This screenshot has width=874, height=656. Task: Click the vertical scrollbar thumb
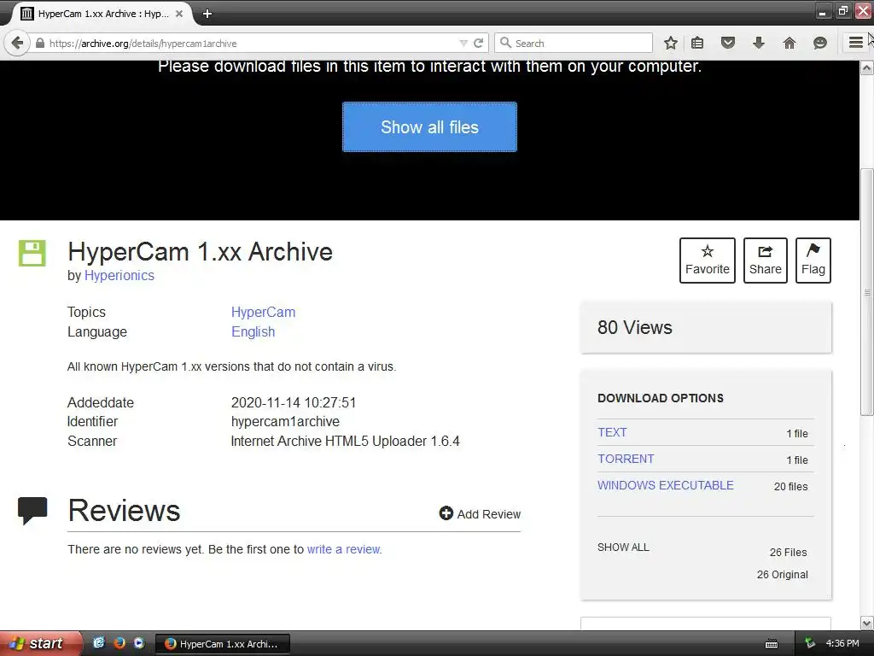[867, 292]
